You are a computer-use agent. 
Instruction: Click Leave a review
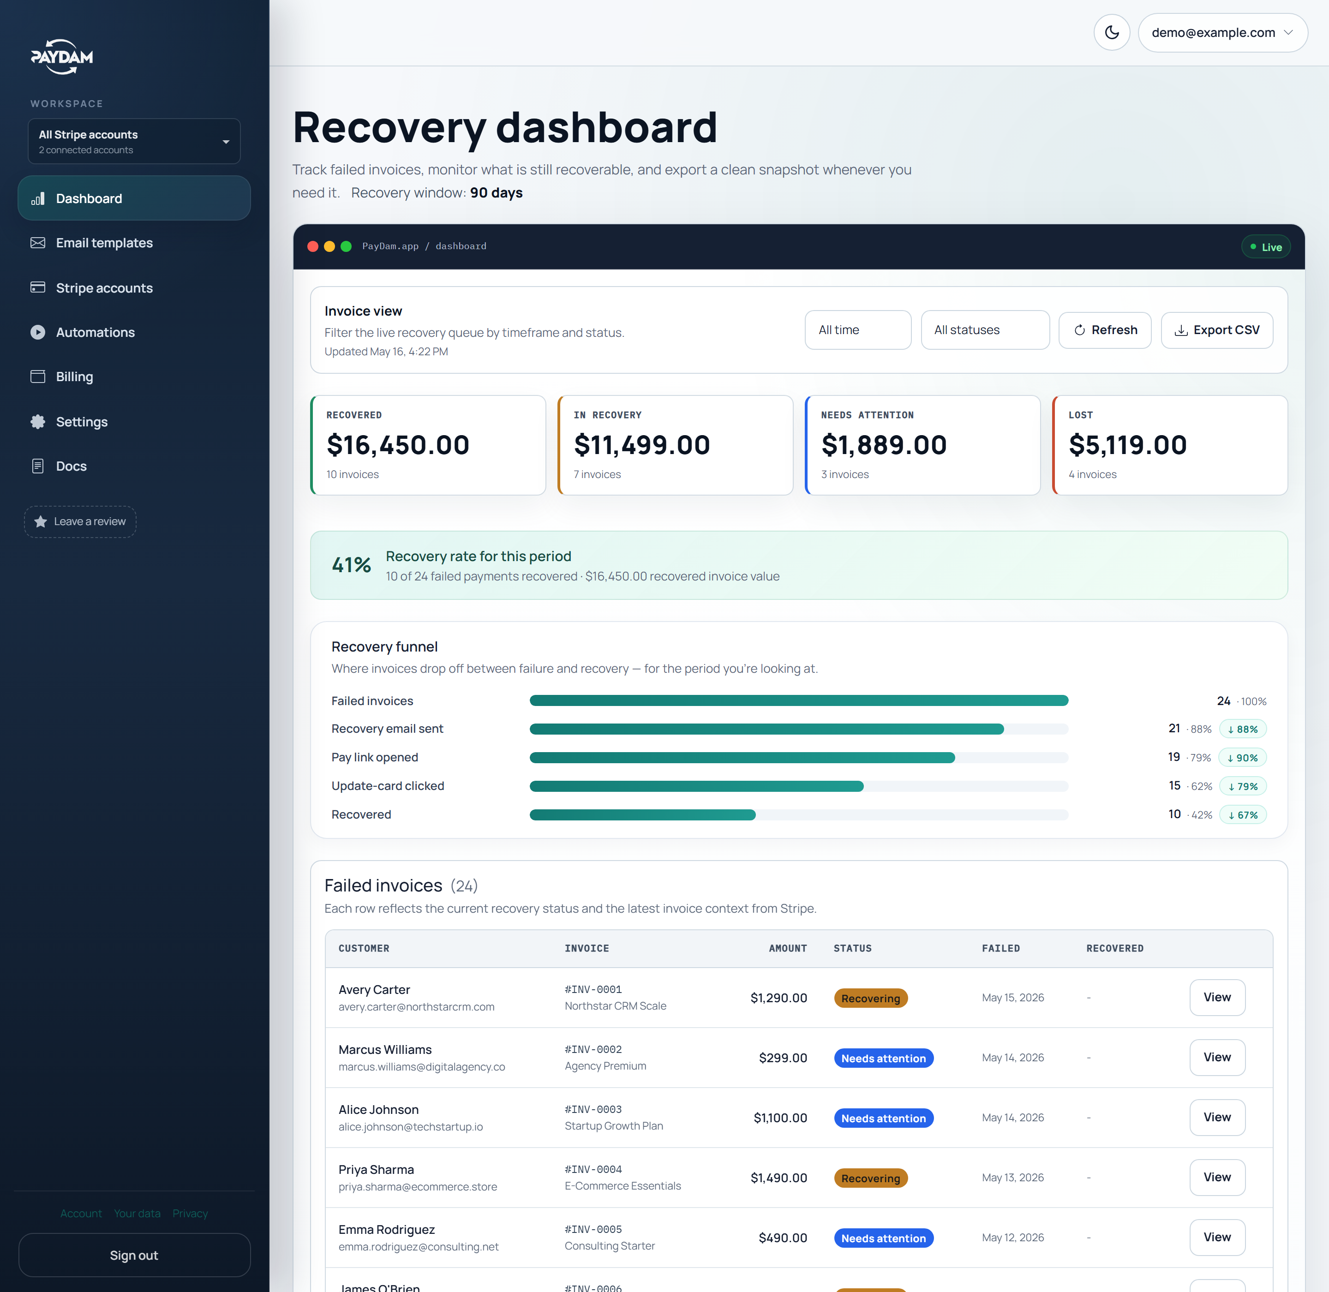(x=80, y=521)
